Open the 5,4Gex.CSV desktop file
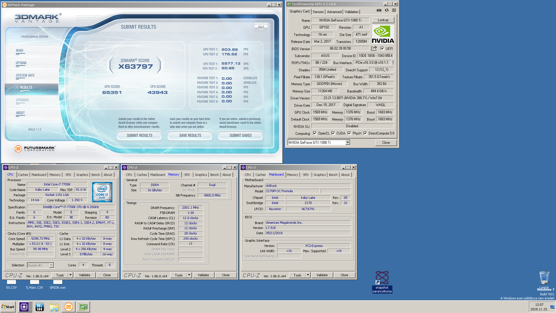The height and width of the screenshot is (313, 556). tap(34, 284)
